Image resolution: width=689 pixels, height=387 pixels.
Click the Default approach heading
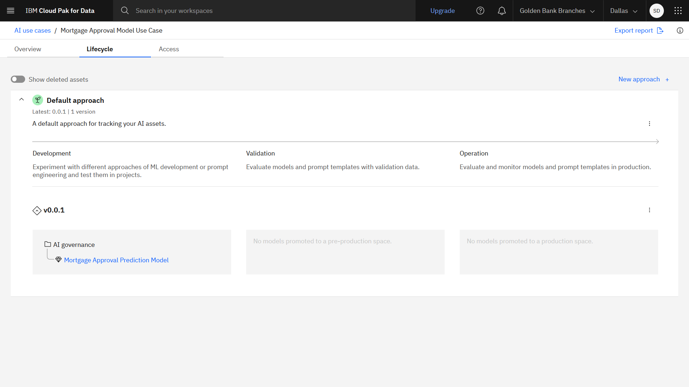[x=75, y=100]
